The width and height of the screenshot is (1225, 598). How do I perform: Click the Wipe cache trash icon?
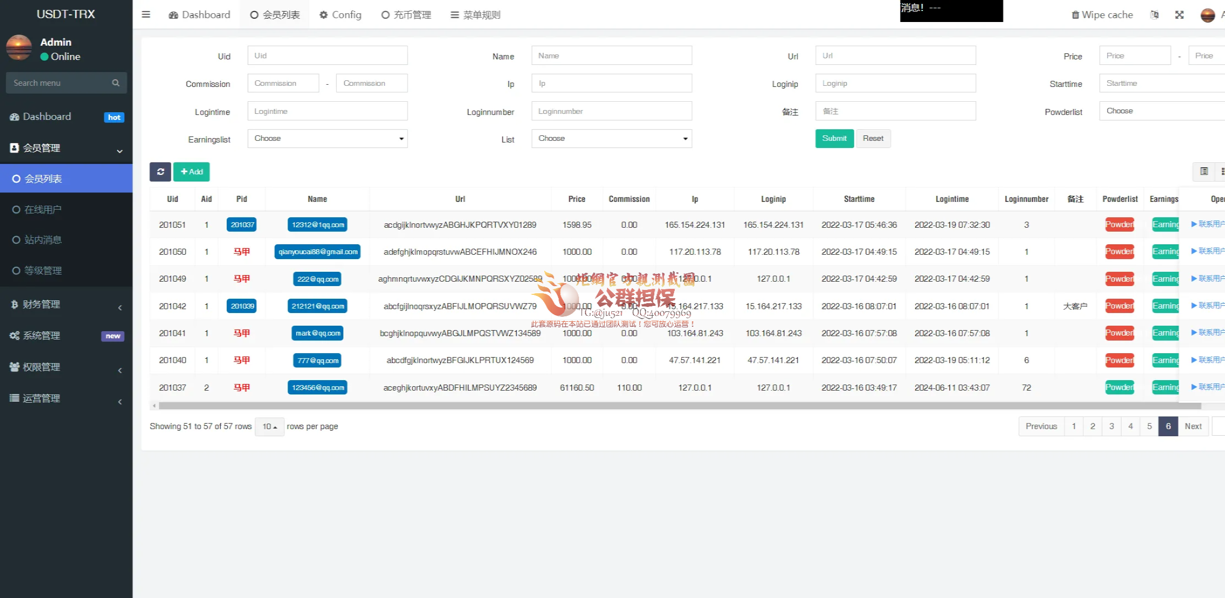pos(1075,15)
